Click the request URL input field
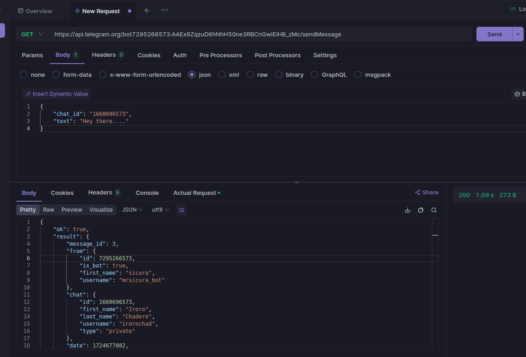Viewport: 526px width, 357px height. click(260, 34)
